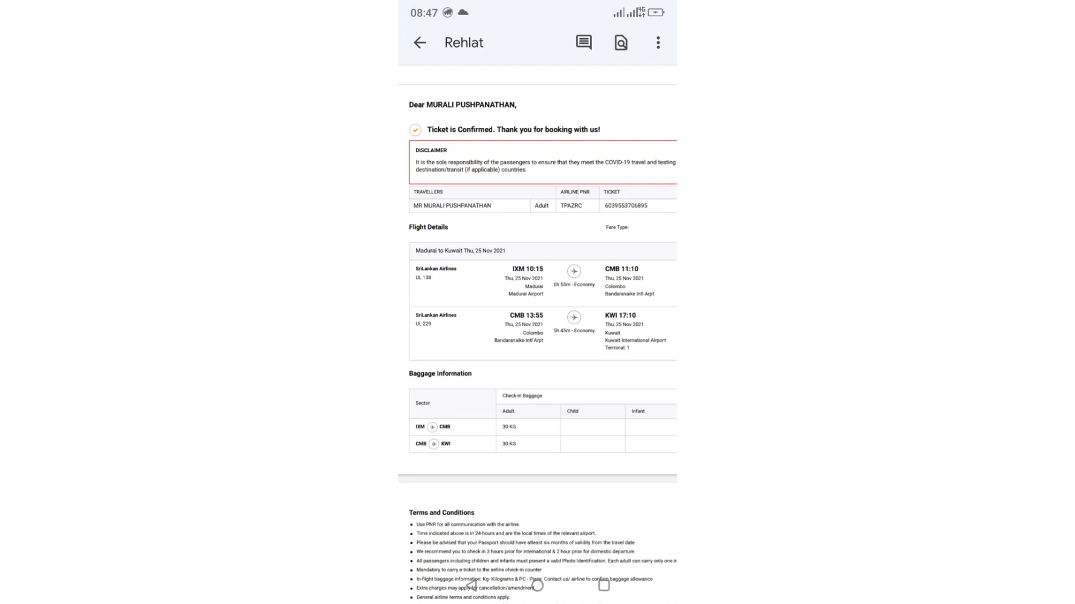
Task: Click plane icon between CMB and KWI baggage sector
Action: [434, 444]
